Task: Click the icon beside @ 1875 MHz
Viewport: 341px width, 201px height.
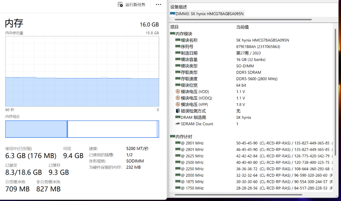Action: [x=178, y=181]
